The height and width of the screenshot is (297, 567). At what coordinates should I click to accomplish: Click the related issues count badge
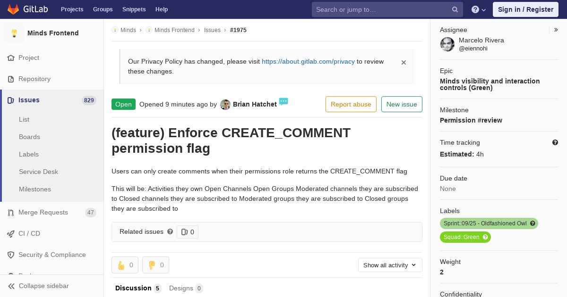pyautogui.click(x=188, y=232)
